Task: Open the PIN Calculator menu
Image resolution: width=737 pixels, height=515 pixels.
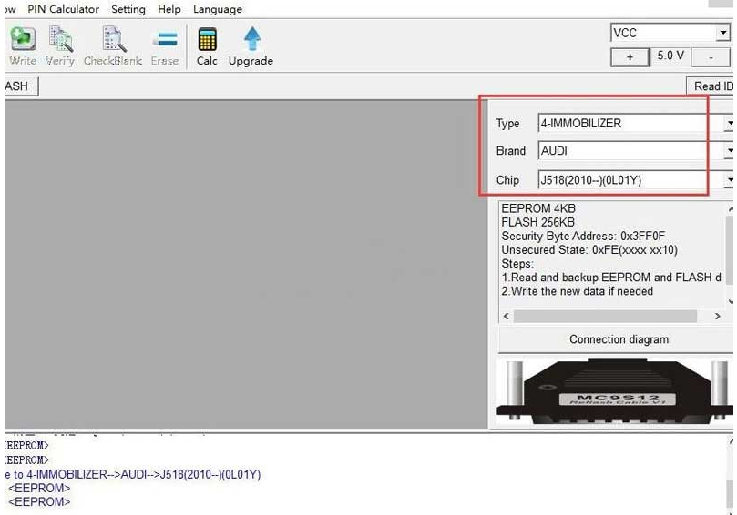Action: click(x=64, y=9)
